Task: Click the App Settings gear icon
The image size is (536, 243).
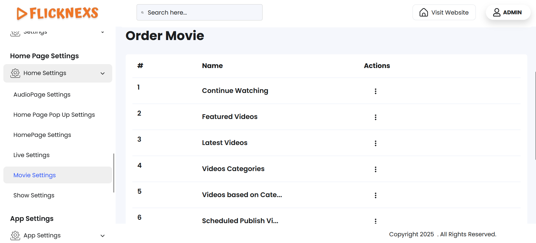Action: coord(15,235)
